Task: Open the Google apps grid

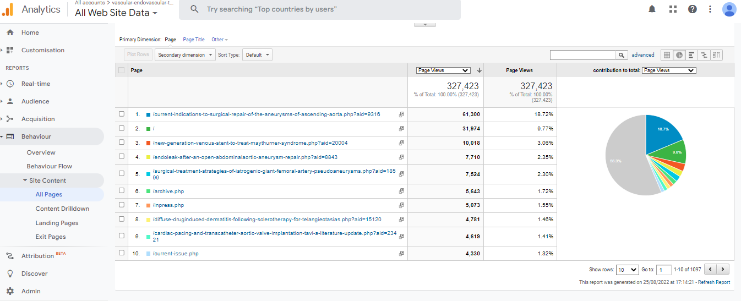Action: coord(673,9)
